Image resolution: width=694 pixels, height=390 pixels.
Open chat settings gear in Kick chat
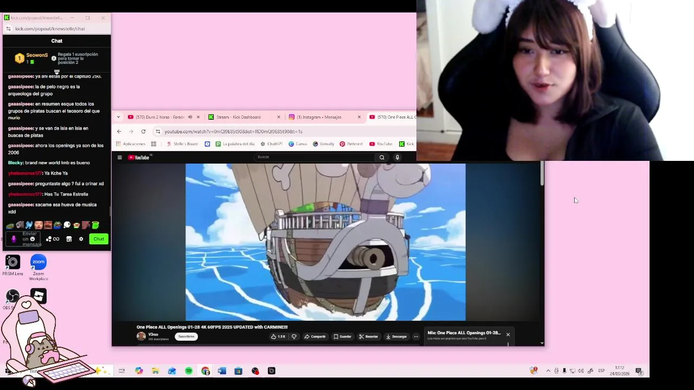coord(81,239)
